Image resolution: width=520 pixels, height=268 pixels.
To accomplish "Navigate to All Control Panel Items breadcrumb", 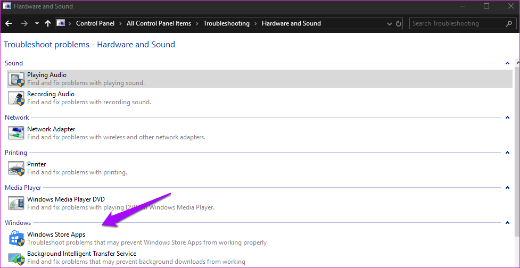I will tap(159, 23).
